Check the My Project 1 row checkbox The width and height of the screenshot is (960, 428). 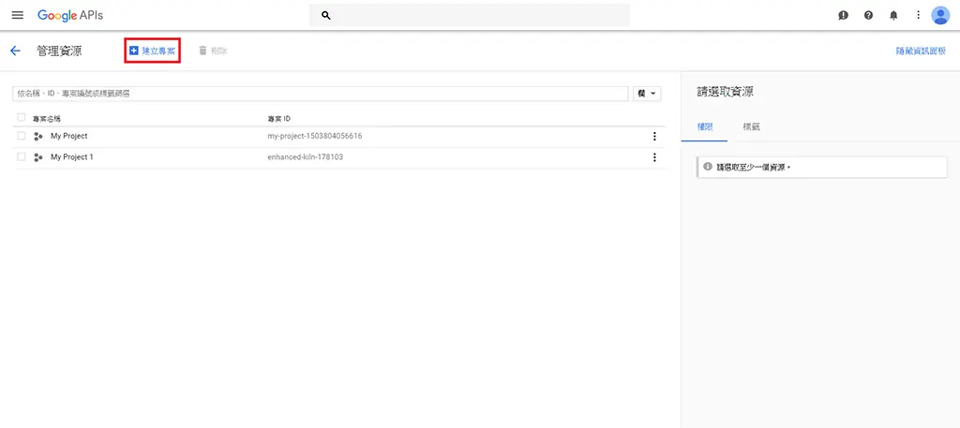(x=22, y=157)
